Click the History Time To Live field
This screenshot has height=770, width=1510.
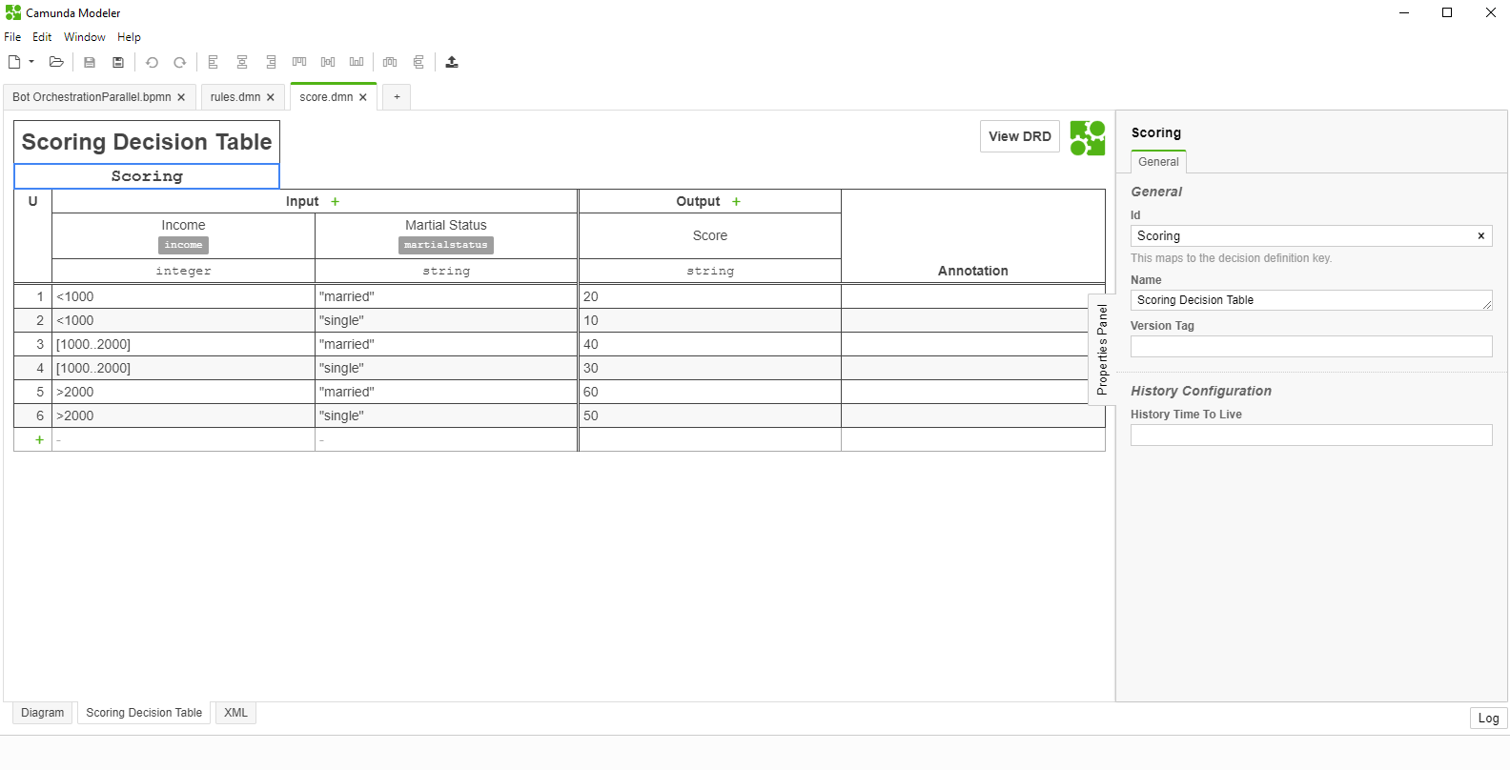[x=1312, y=435]
